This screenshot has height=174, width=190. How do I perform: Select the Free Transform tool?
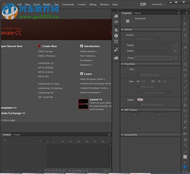185,30
